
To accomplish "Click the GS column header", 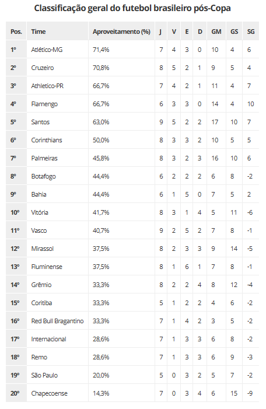I will click(234, 32).
